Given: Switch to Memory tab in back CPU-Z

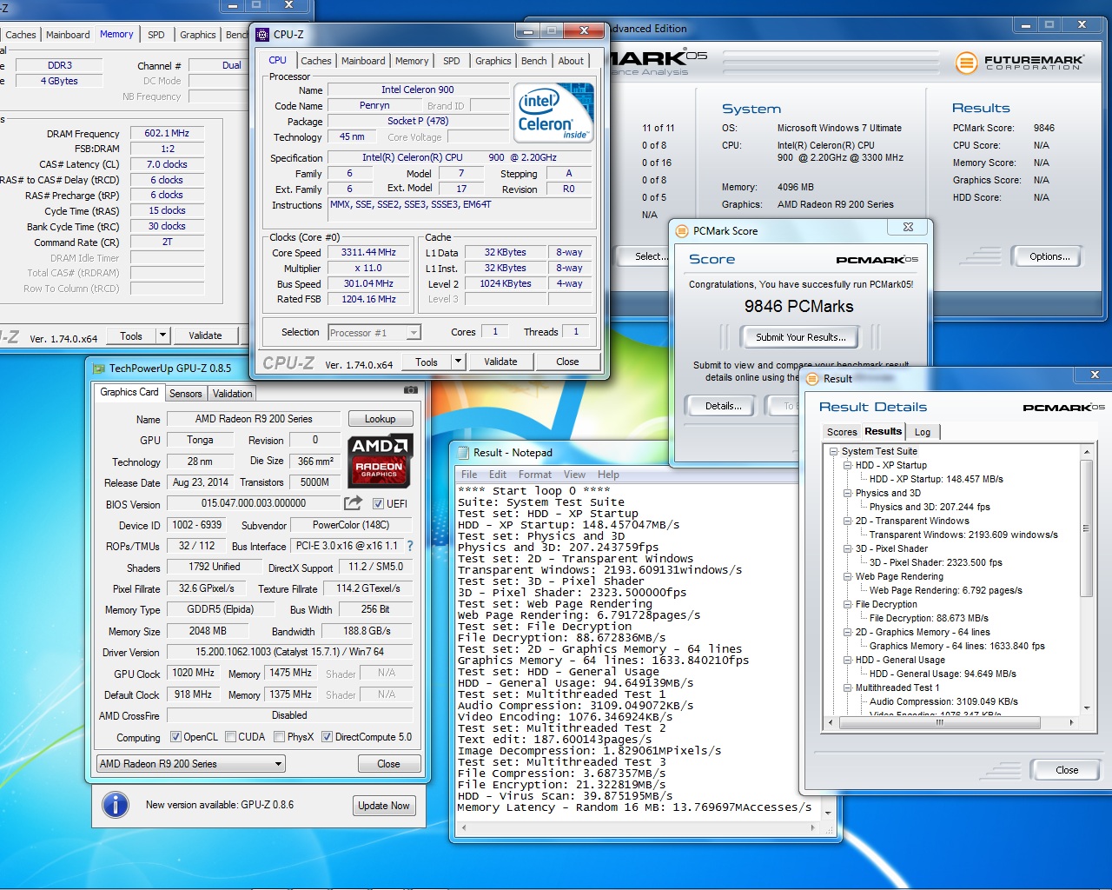Looking at the screenshot, I should [x=116, y=34].
